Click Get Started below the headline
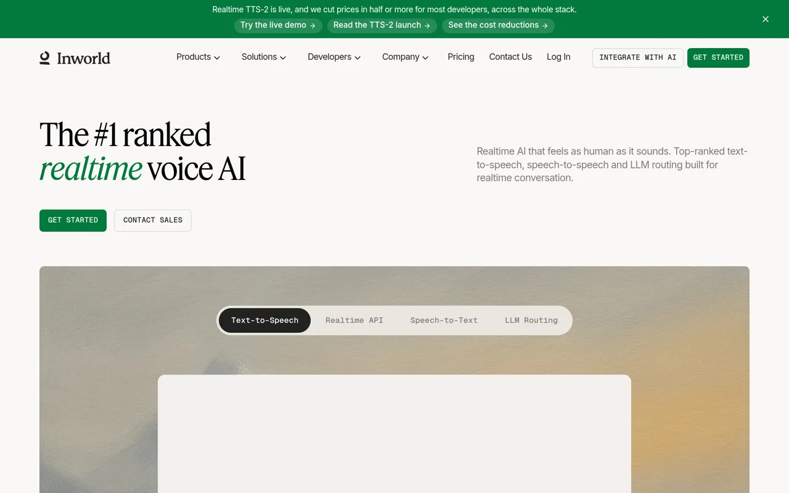The width and height of the screenshot is (789, 493). tap(73, 220)
